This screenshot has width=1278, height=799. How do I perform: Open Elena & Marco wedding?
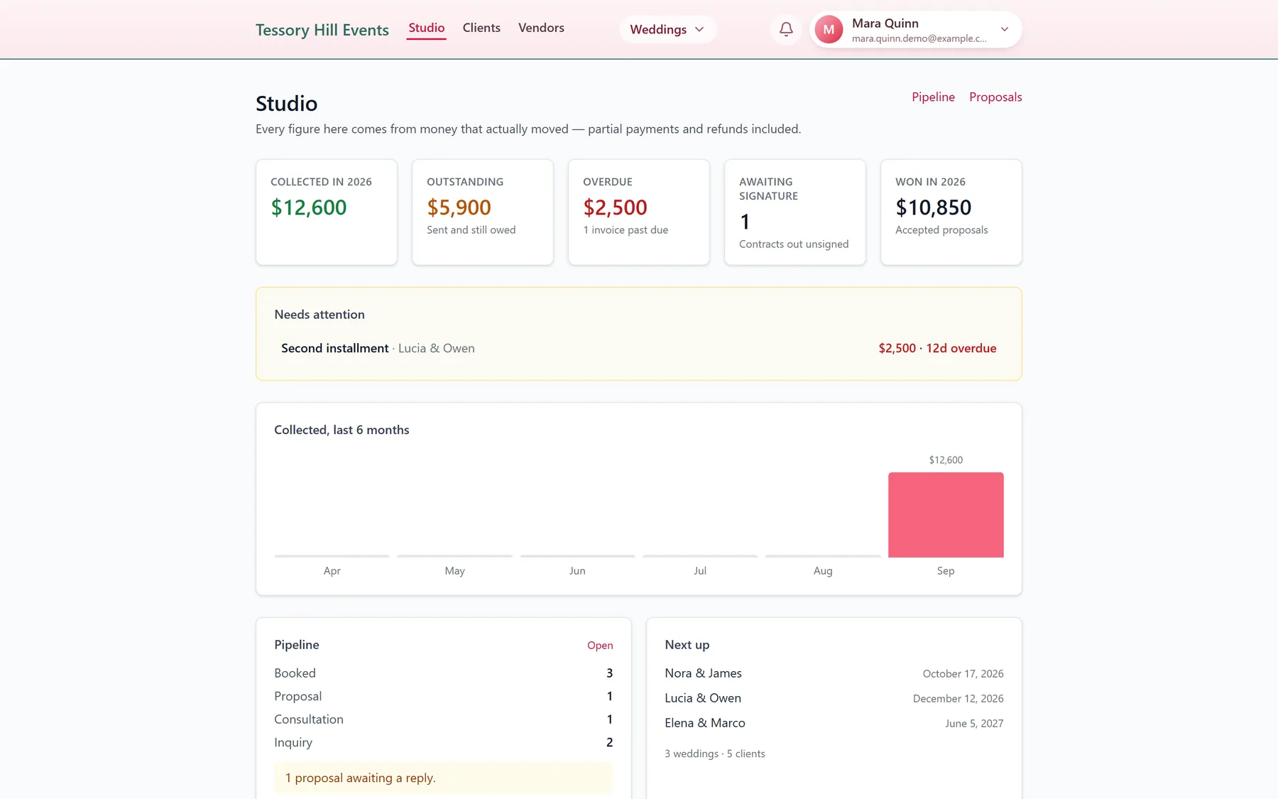coord(834,723)
